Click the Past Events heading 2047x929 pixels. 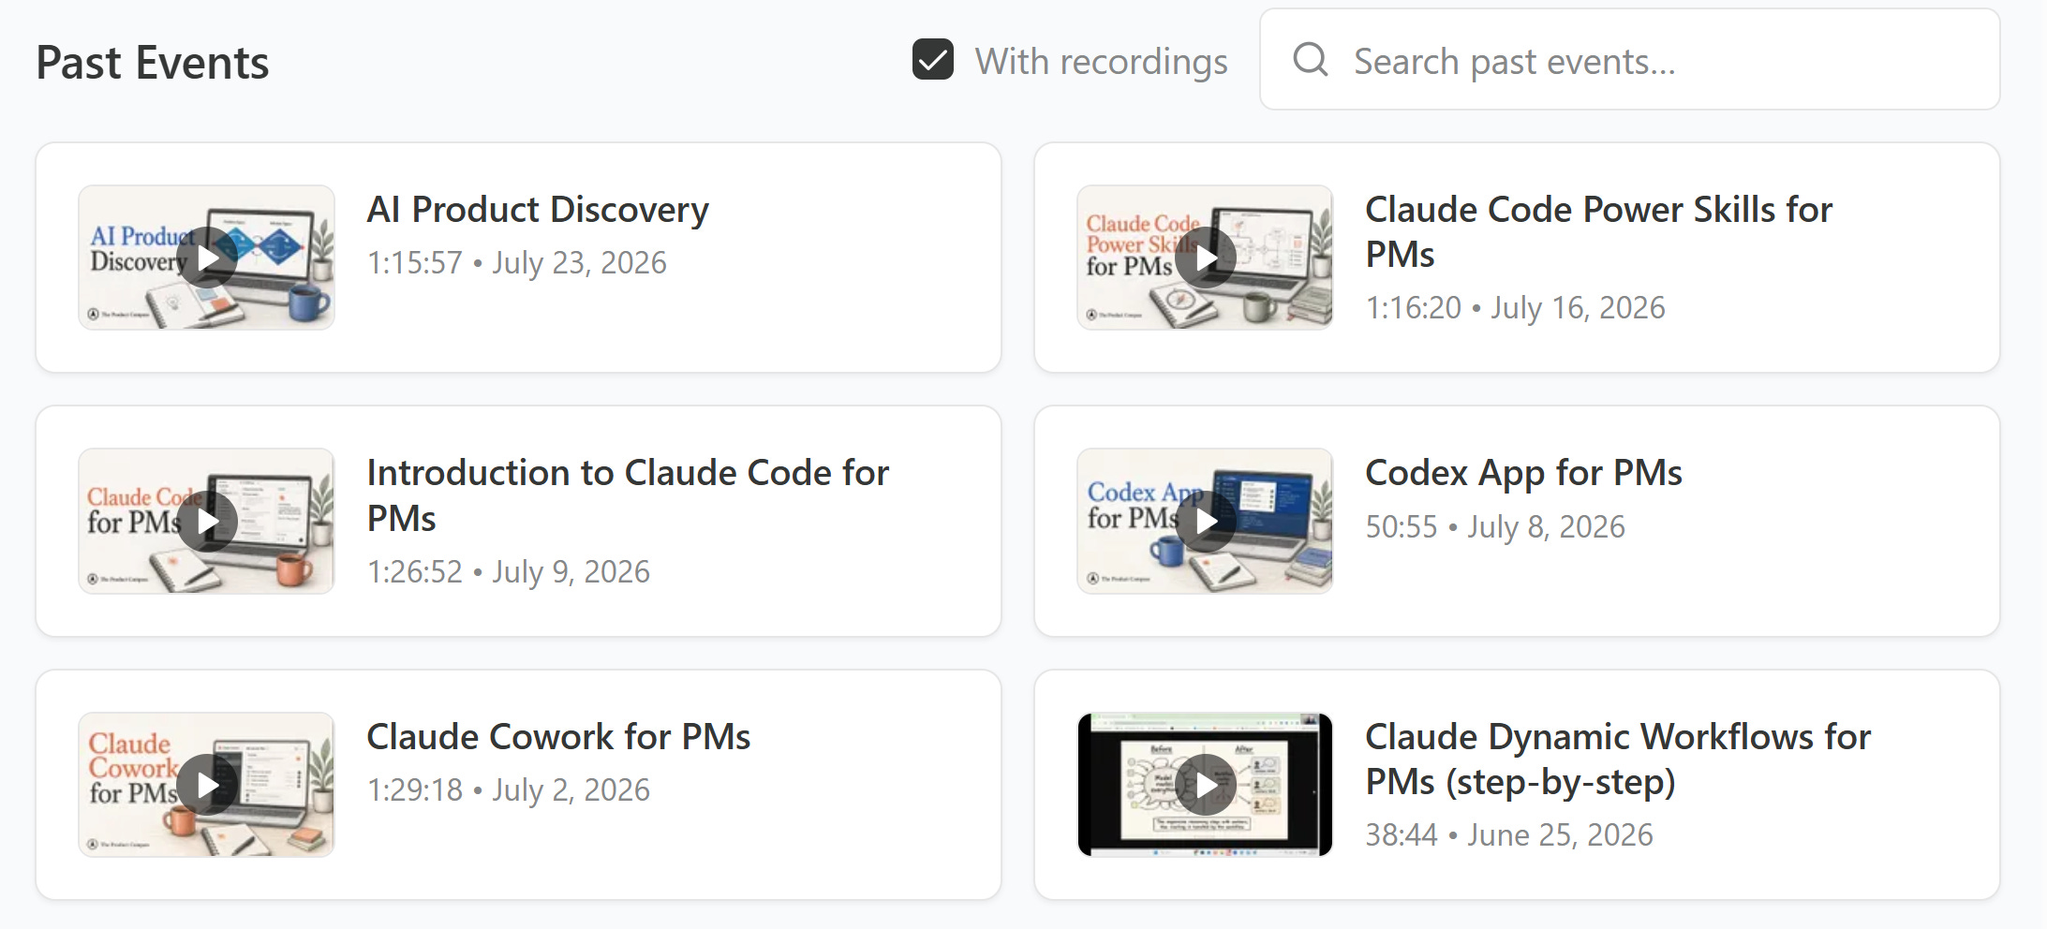tap(153, 63)
